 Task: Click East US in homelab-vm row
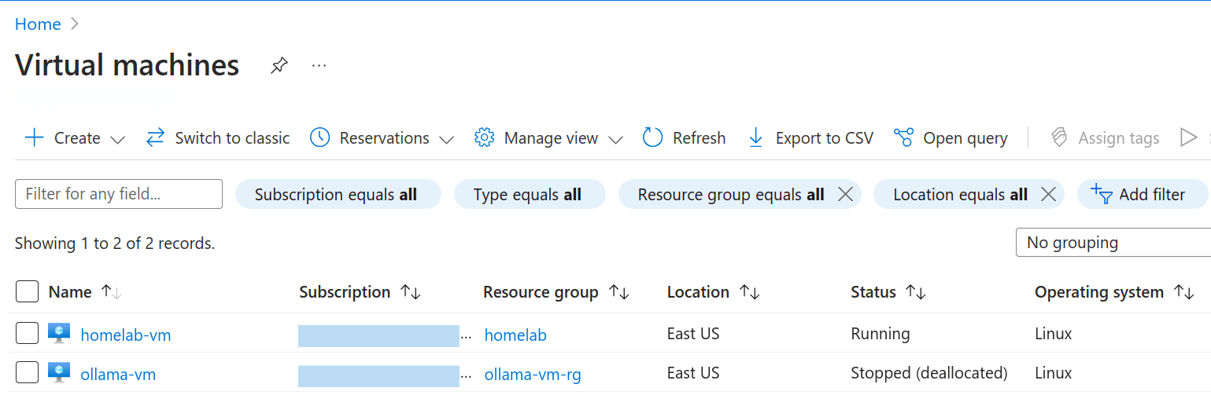click(693, 334)
